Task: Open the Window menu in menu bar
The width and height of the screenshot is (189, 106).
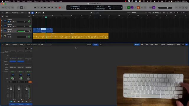Action: click(x=52, y=1)
